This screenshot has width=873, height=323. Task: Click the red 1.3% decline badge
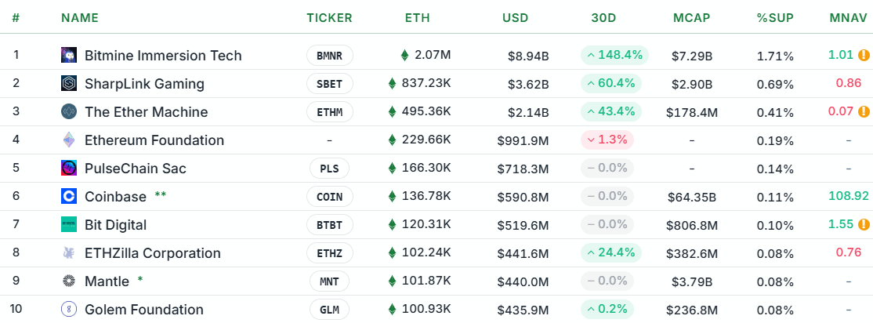(607, 140)
